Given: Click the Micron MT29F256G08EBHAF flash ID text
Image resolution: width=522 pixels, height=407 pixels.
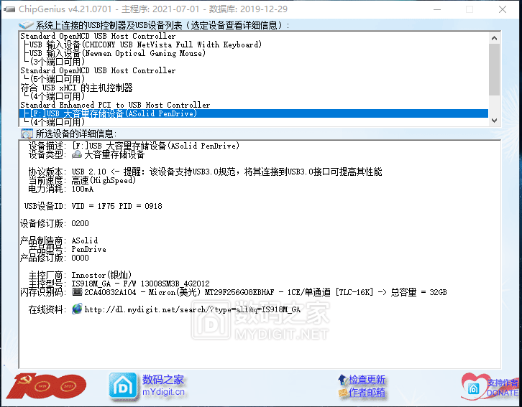Looking at the screenshot, I should [x=211, y=292].
